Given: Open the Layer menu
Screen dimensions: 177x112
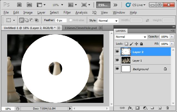Looking at the screenshot, I should pyautogui.click(x=41, y=12).
